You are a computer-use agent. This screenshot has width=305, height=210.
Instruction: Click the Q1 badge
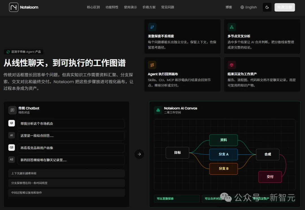12,123
